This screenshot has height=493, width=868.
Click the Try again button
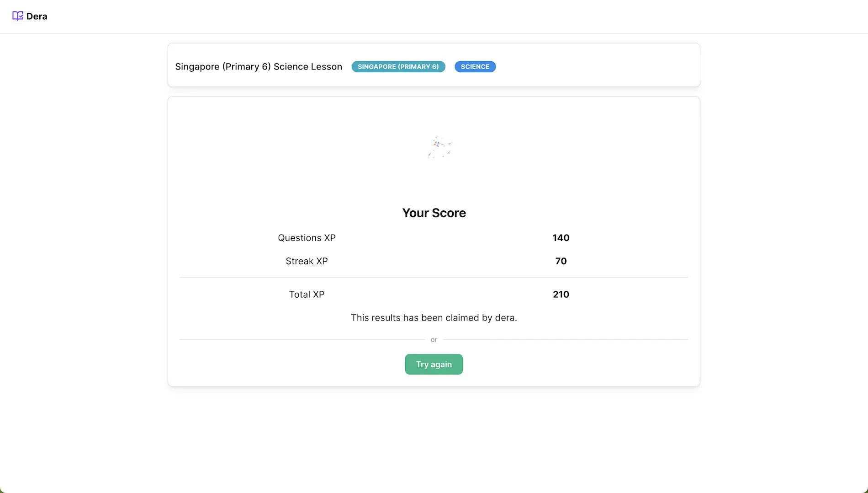434,364
